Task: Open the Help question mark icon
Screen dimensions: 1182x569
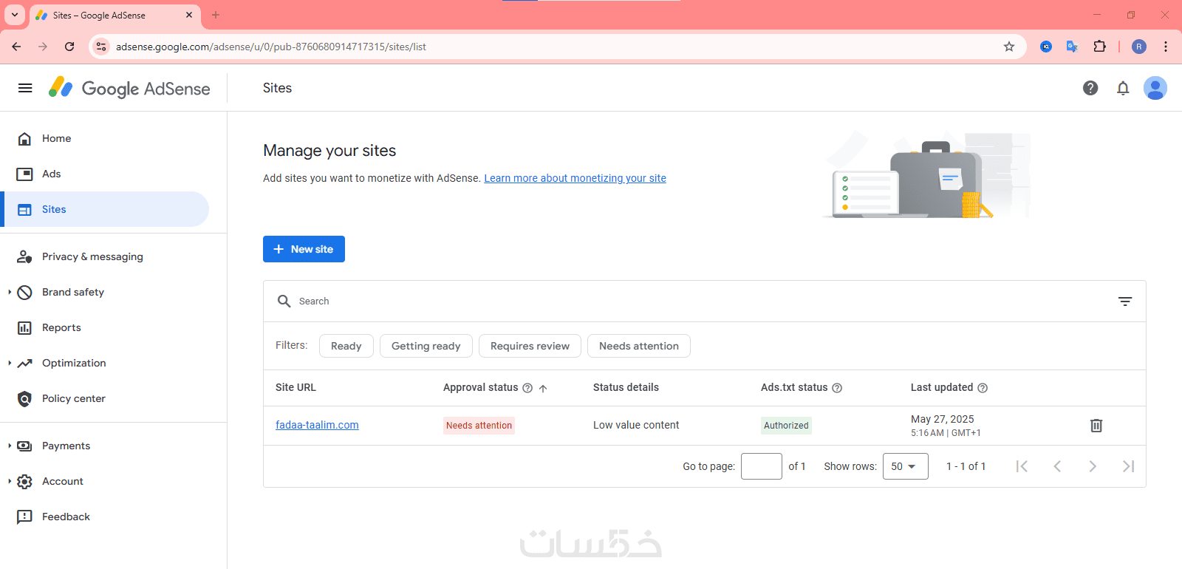Action: pos(1090,88)
